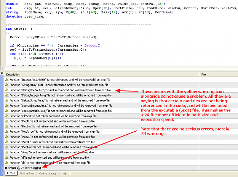Viewport: 238px width, 177px height.
Task: Click warning icon beside function "dd"
Action: click(7, 163)
